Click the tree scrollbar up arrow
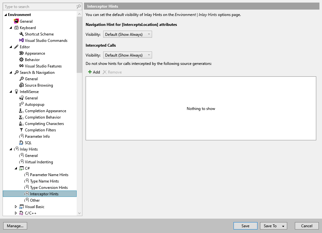This screenshot has width=322, height=233. (79, 14)
